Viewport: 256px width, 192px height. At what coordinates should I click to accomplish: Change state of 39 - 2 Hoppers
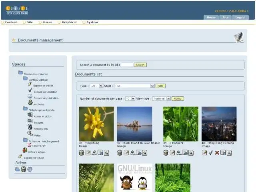click(179, 153)
